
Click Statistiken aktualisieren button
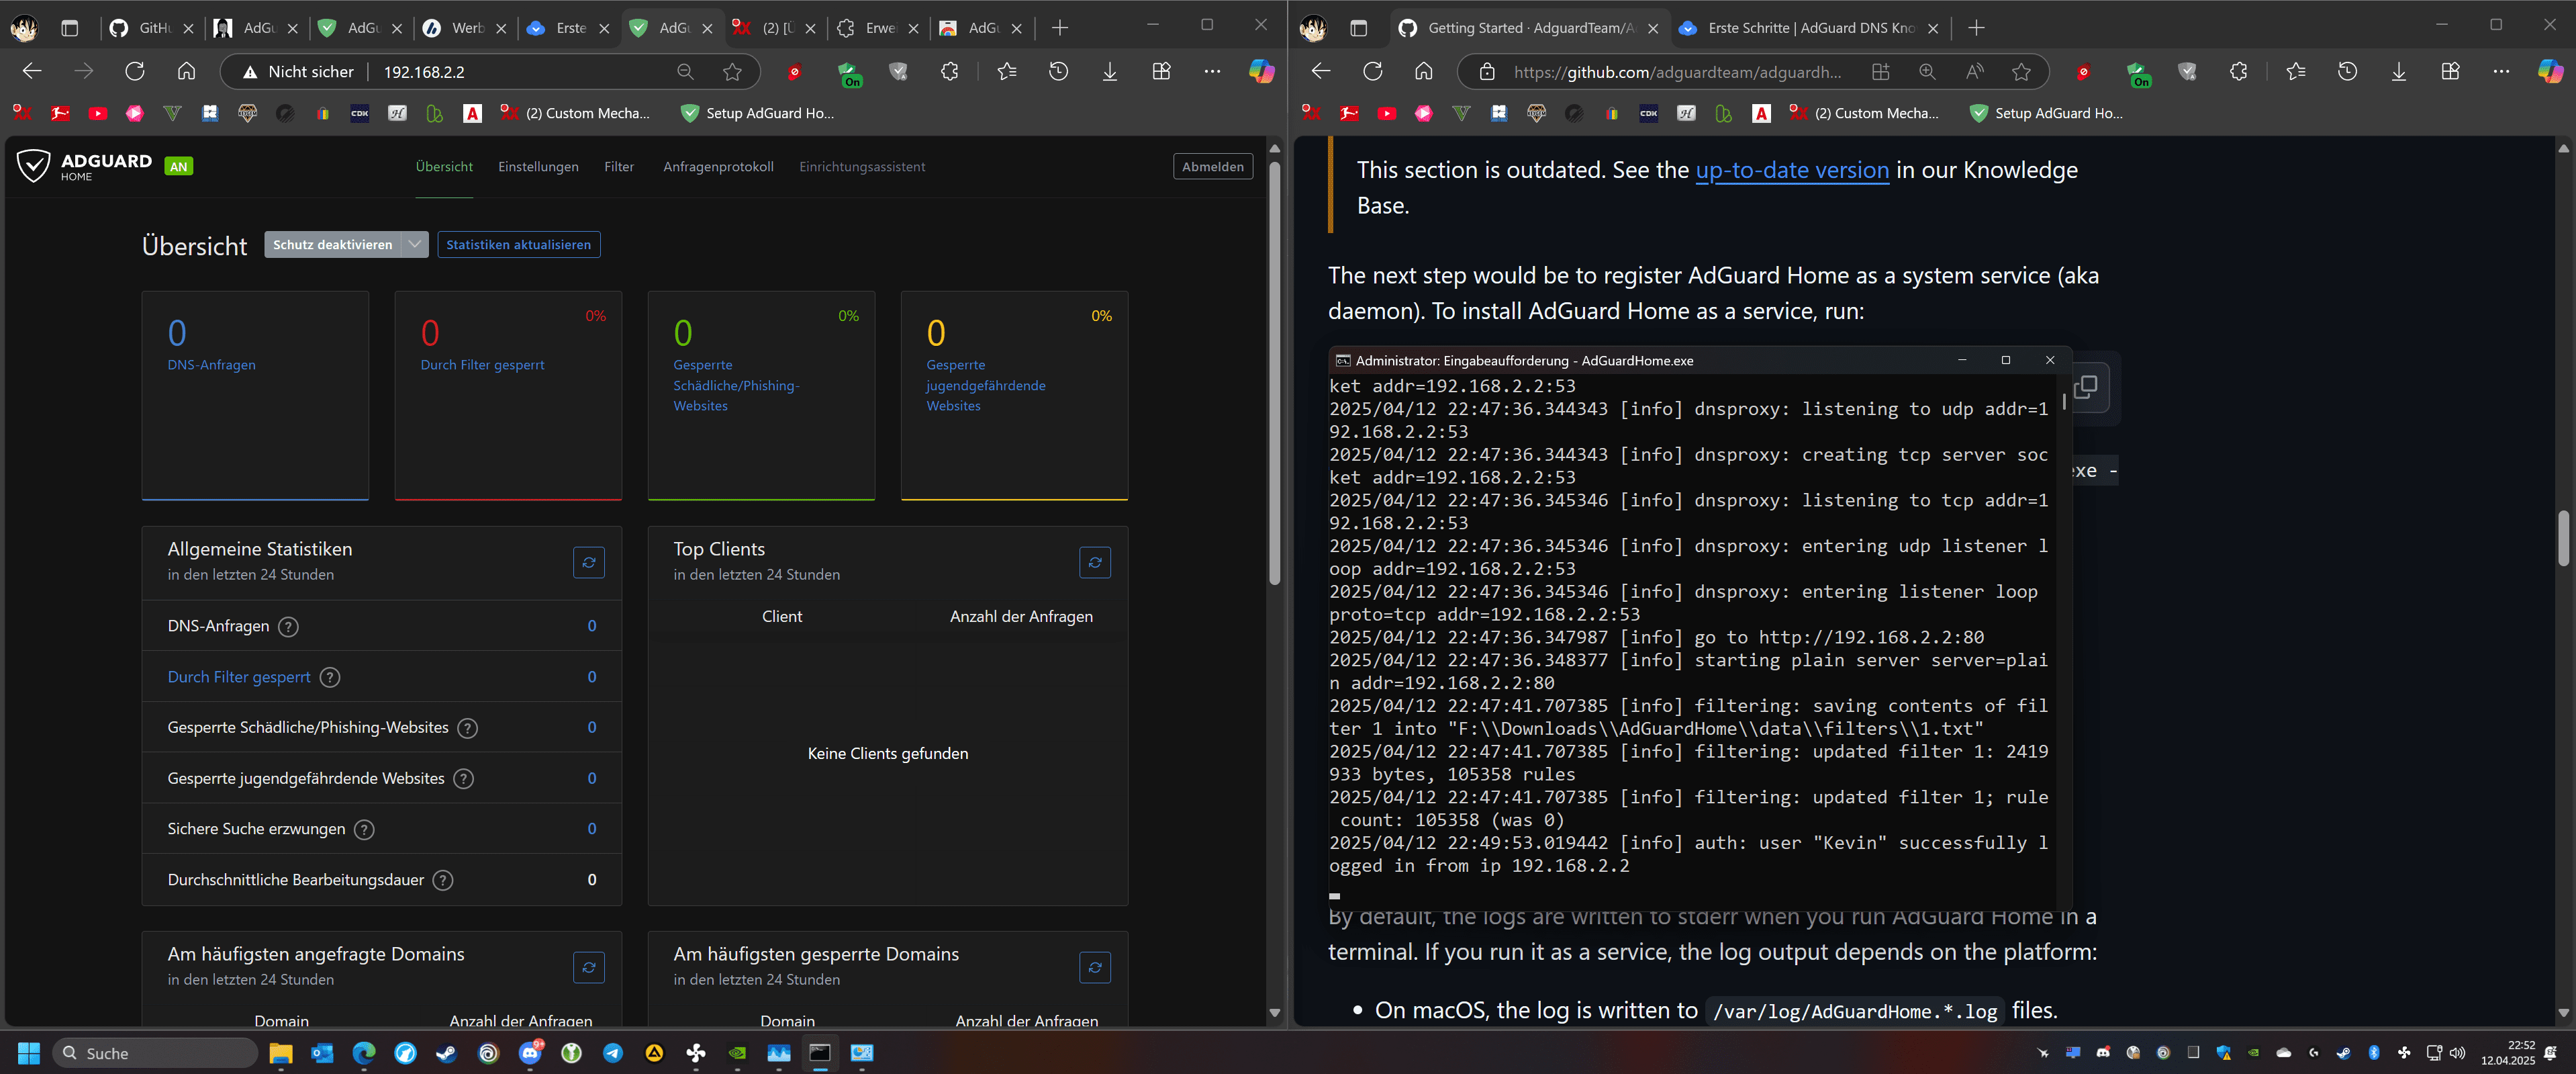point(518,244)
